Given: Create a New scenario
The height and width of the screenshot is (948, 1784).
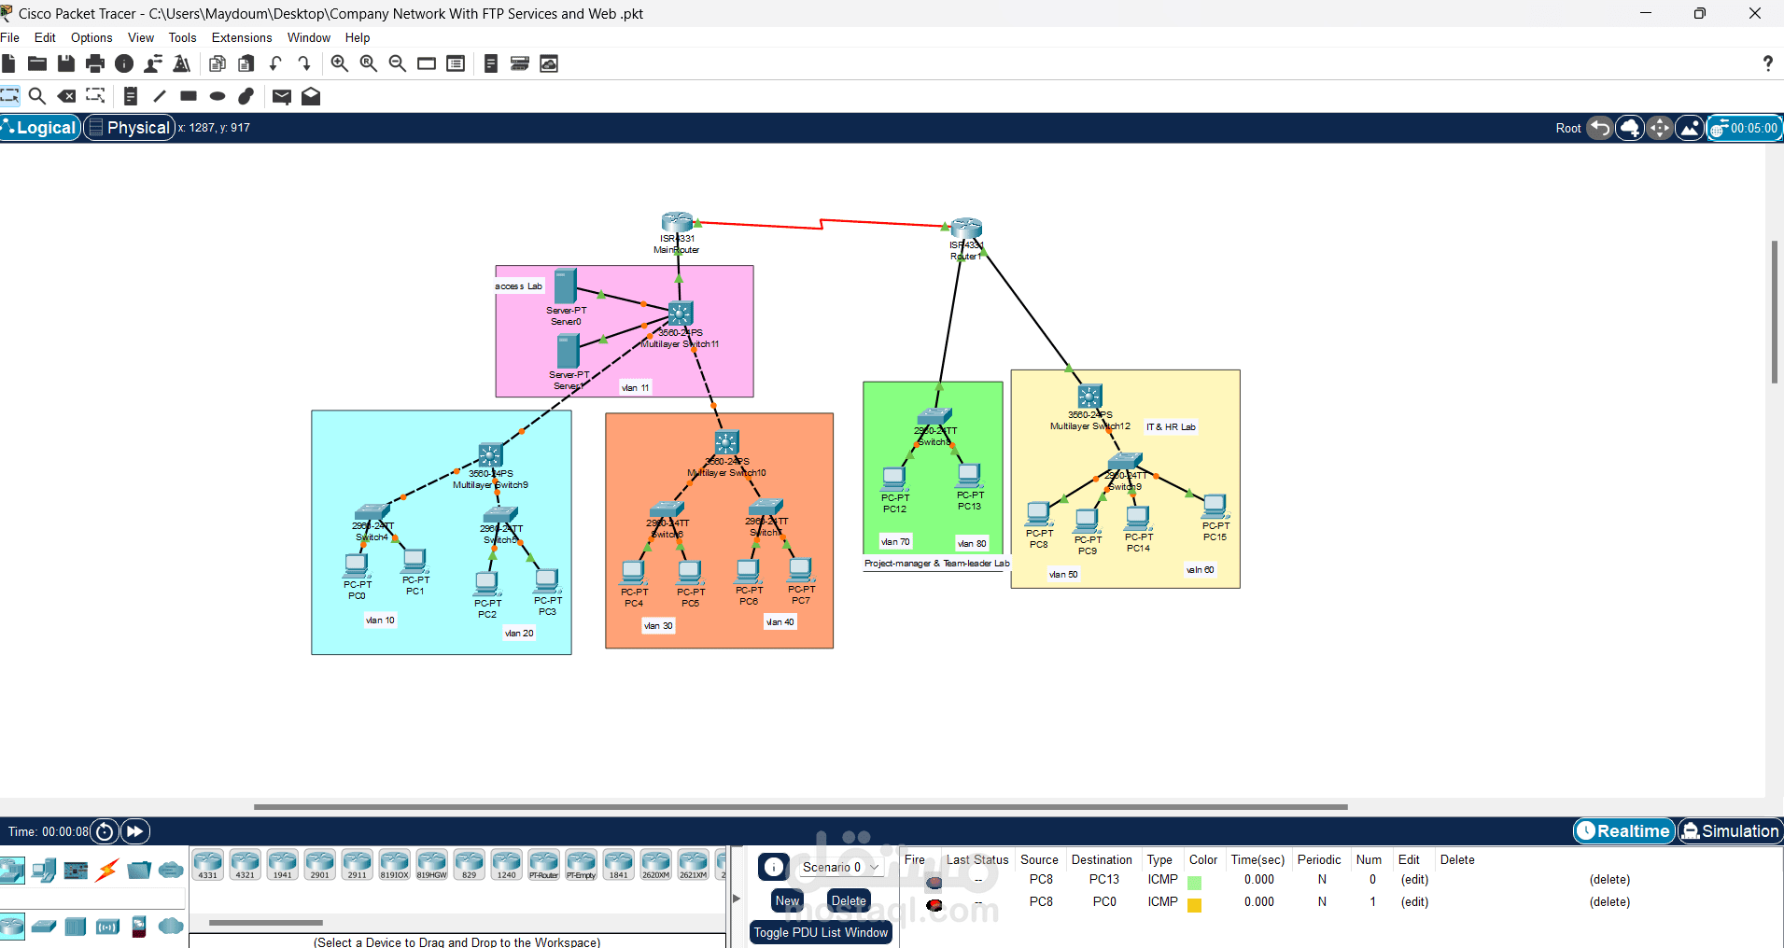Looking at the screenshot, I should pos(786,900).
